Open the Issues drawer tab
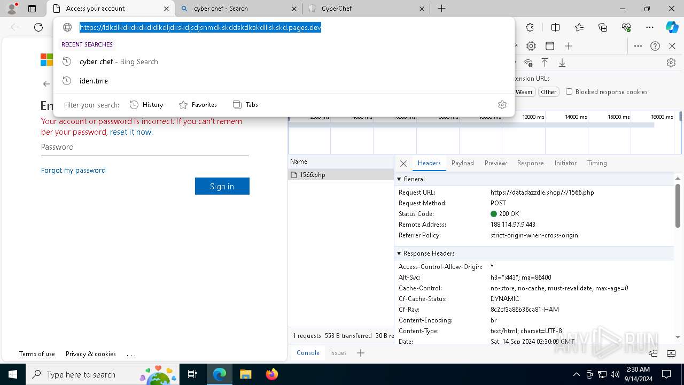The image size is (684, 385). click(x=338, y=353)
